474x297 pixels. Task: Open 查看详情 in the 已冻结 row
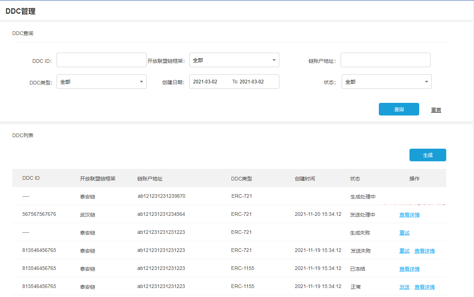(x=409, y=269)
